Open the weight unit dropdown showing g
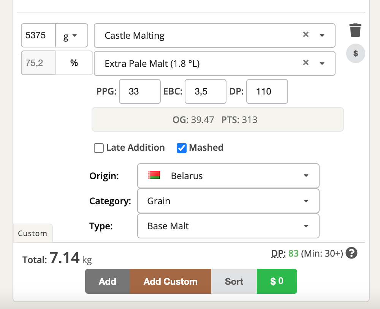Screen dimensions: 380x309 point(71,35)
